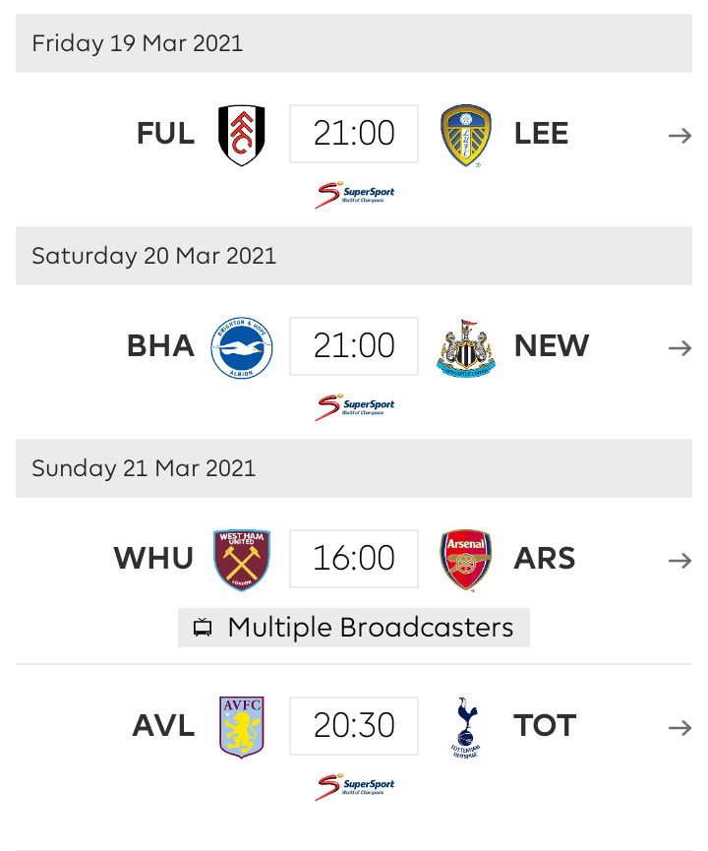Click SuperSport logo under Aston Villa vs Tottenham
Viewport: 708px width, 851px height.
click(x=354, y=786)
